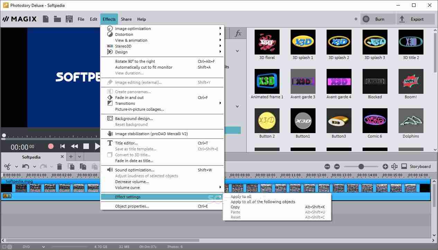438x250 pixels.
Task: Select Image stabilization proDAD Mercalli V2
Action: [x=152, y=134]
